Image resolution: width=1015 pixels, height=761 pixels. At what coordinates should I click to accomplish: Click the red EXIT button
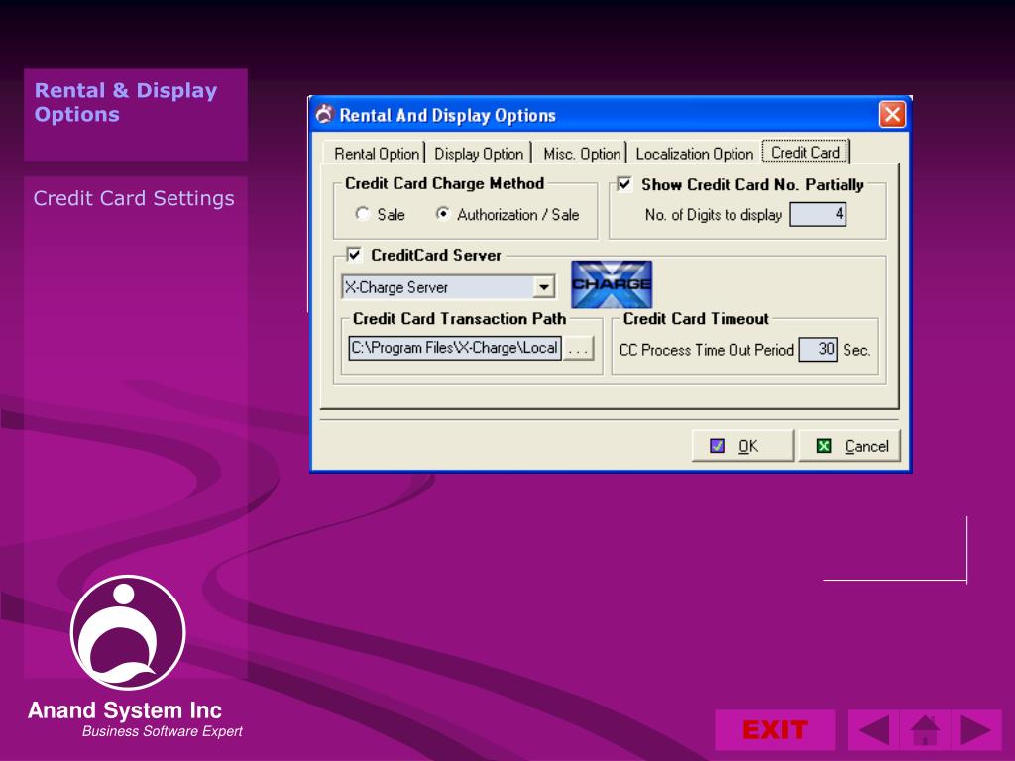[775, 730]
